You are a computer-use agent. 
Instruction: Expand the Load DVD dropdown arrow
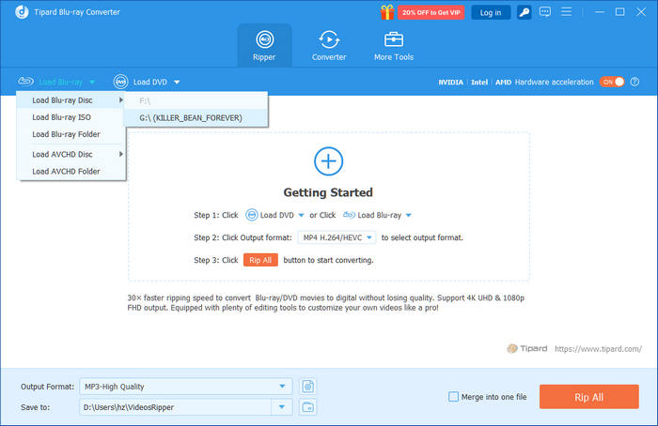pos(177,82)
